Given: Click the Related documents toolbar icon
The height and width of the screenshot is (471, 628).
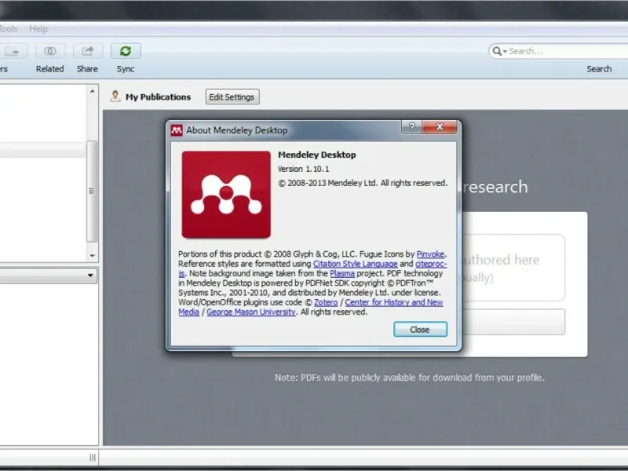Looking at the screenshot, I should pos(50,51).
